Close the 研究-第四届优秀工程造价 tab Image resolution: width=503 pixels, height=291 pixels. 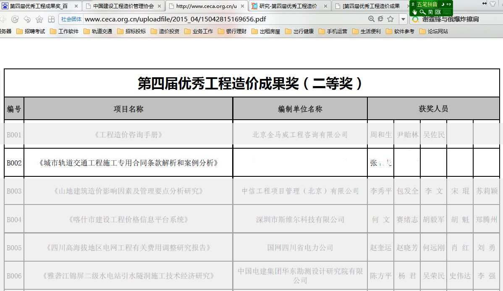tap(326, 6)
